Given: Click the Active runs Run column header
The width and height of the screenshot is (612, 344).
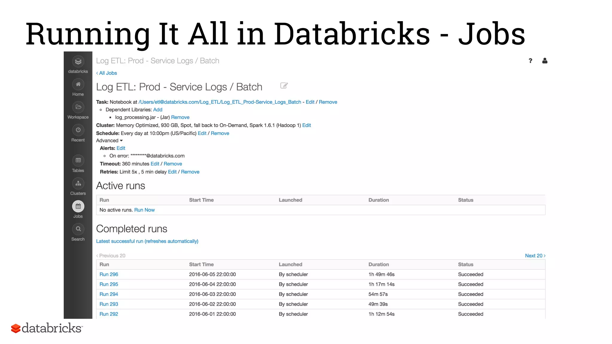Looking at the screenshot, I should (x=104, y=200).
